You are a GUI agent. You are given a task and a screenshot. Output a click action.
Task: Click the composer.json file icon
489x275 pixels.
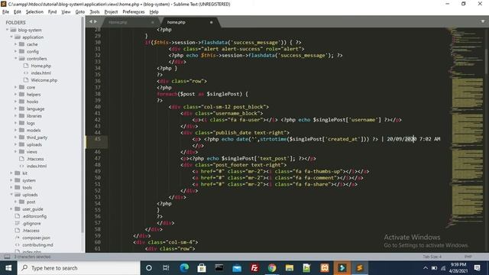pyautogui.click(x=18, y=238)
